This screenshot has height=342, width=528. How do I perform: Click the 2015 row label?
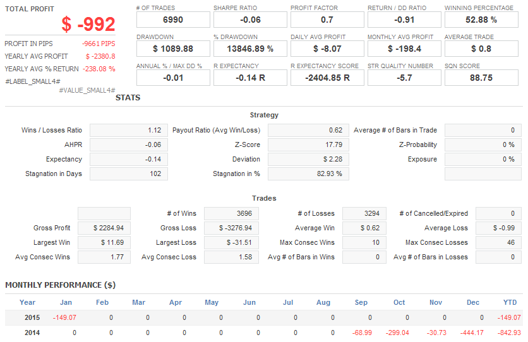click(32, 317)
